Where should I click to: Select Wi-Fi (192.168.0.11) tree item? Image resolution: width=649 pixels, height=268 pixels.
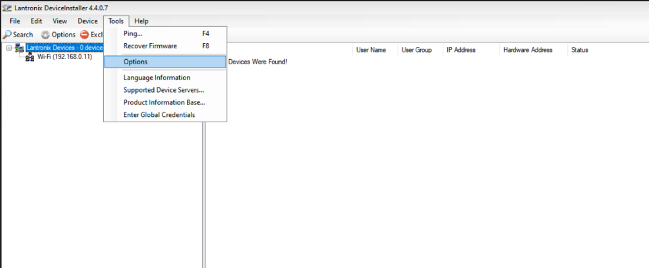tap(64, 57)
